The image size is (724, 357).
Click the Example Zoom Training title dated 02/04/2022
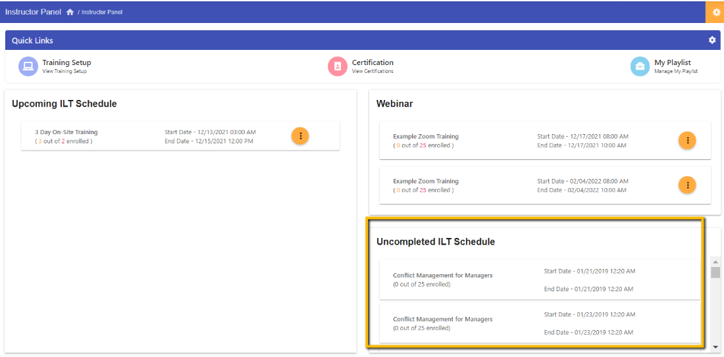(x=426, y=181)
